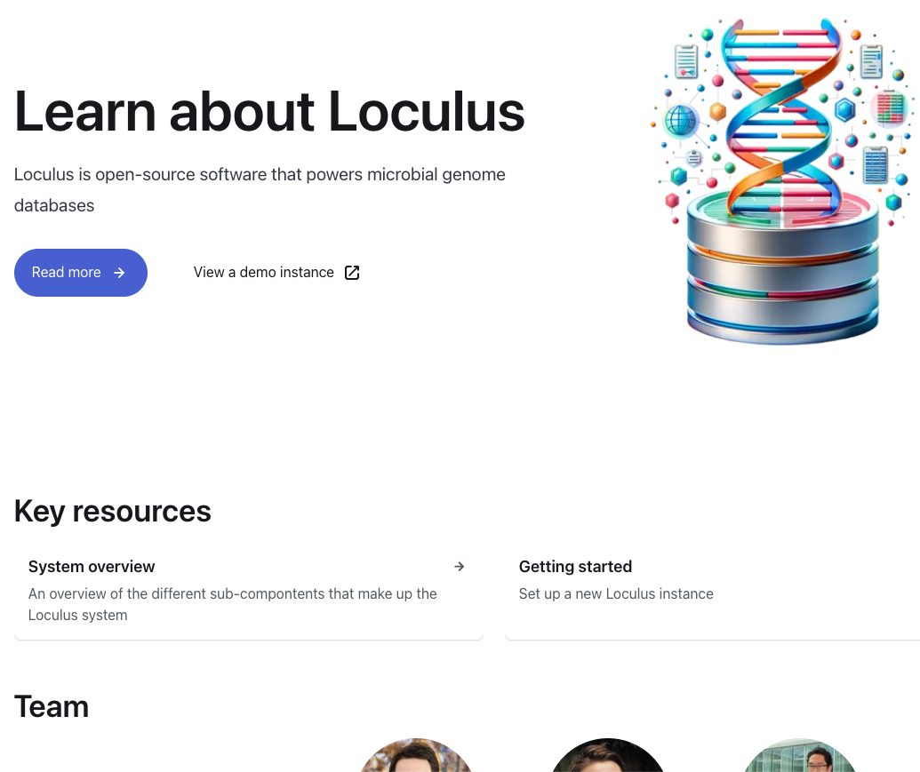Click the System overview card description text

click(x=232, y=604)
